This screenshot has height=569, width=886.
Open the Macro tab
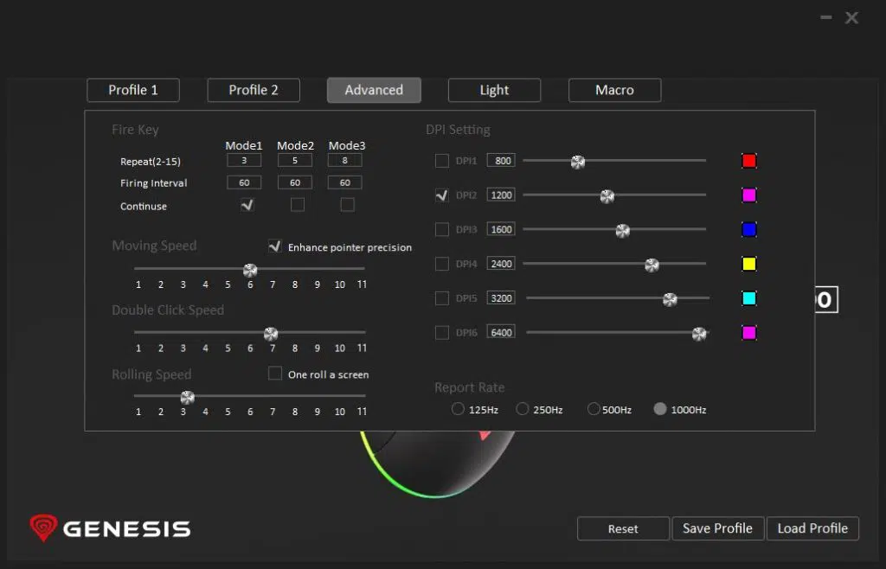(x=614, y=90)
